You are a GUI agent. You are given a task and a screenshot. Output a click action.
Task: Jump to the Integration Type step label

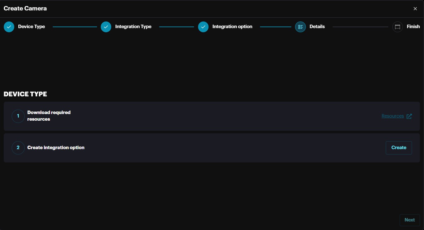133,27
